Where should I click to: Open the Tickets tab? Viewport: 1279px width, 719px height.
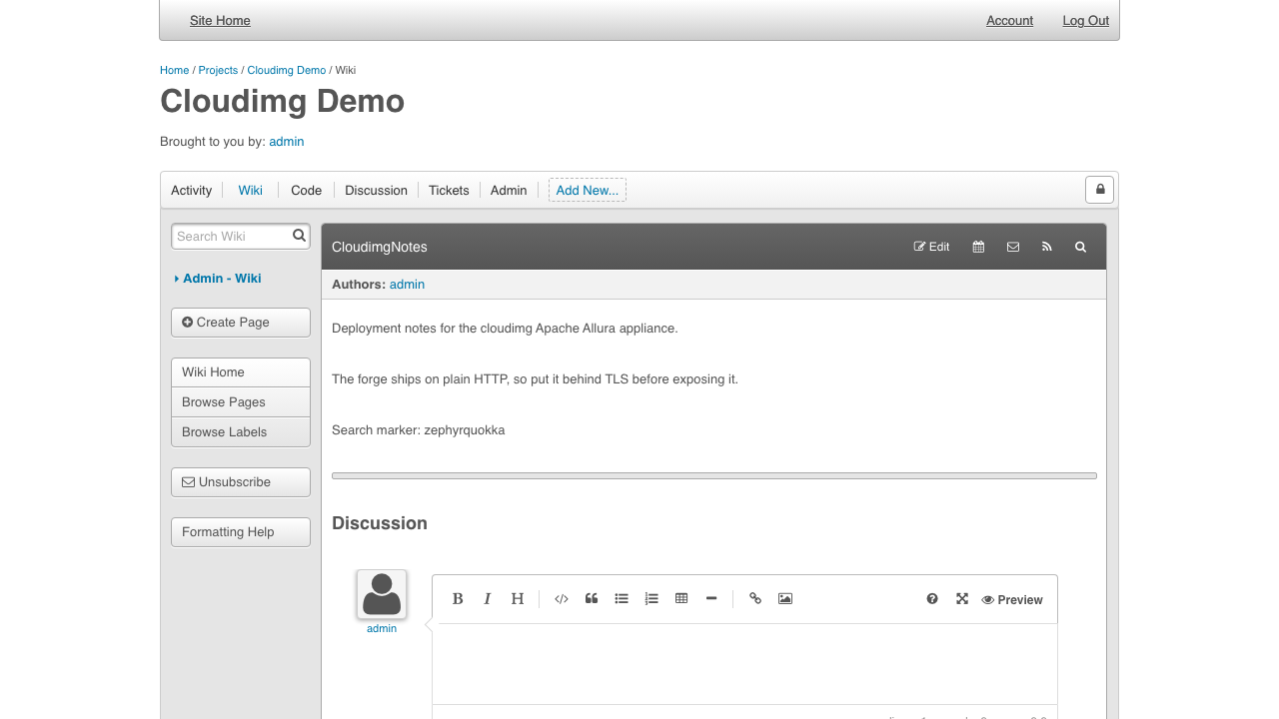click(x=449, y=191)
